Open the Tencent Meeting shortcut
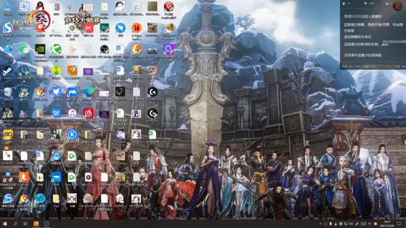 click(x=72, y=92)
